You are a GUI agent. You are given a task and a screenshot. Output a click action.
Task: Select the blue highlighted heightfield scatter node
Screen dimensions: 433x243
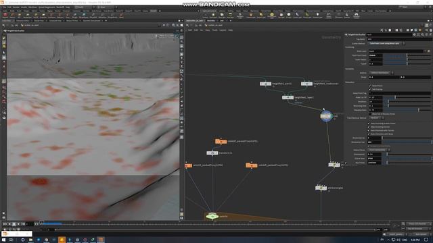(326, 116)
